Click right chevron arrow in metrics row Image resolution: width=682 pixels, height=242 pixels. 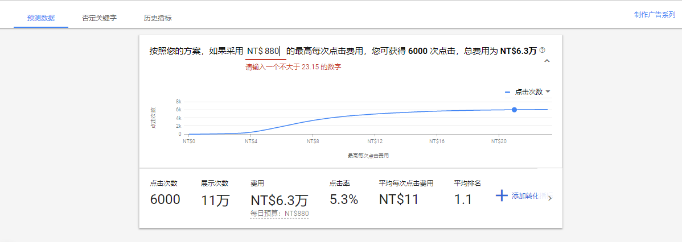(550, 198)
